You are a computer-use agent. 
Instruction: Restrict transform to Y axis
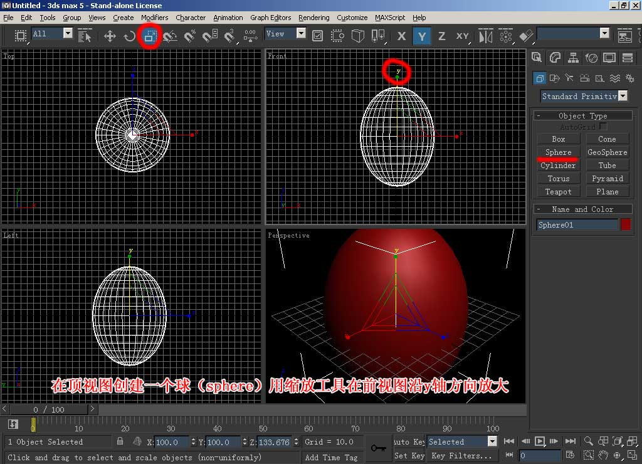coord(422,36)
